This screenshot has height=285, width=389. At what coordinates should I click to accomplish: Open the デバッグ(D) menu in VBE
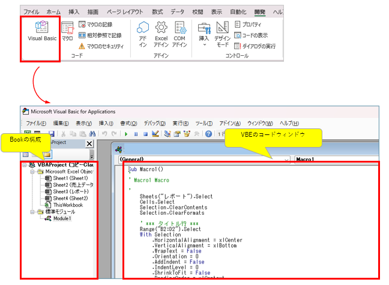[154, 122]
